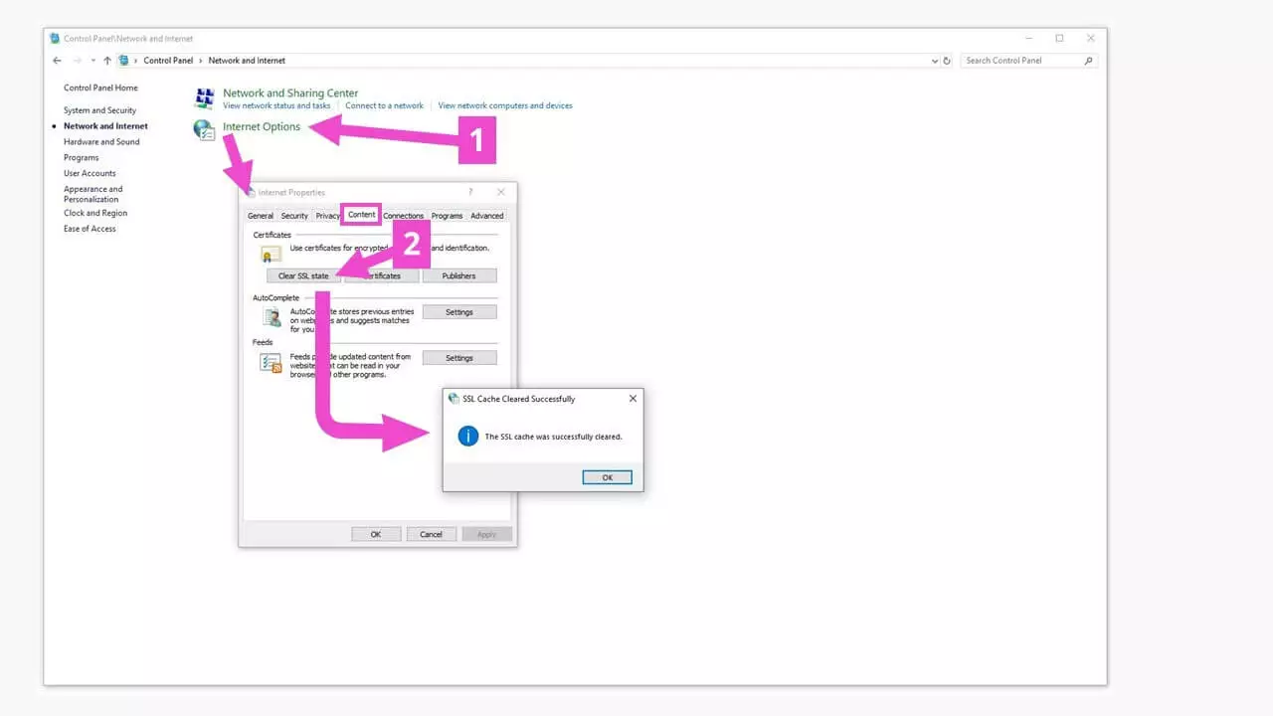Open Control Panel Home in sidebar
This screenshot has height=716, width=1273.
[100, 89]
